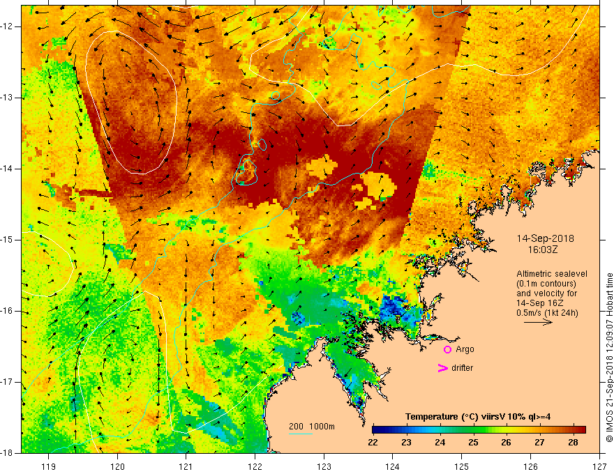Click the latitude axis label '-16'

7,311
